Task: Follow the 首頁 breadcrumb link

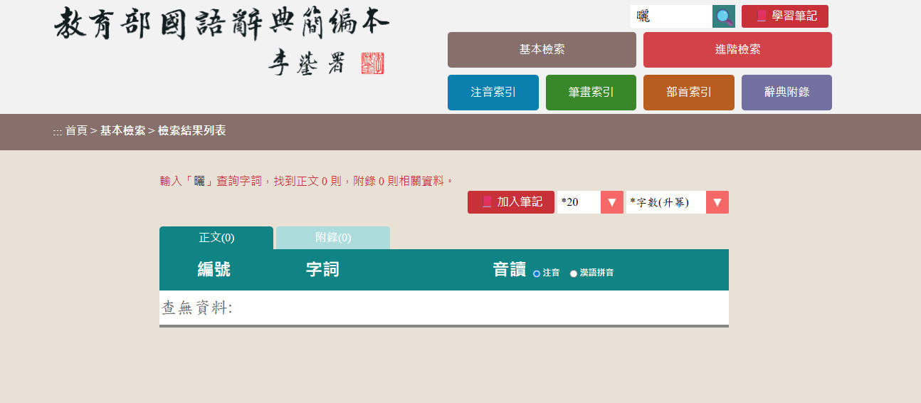Action: [x=76, y=131]
